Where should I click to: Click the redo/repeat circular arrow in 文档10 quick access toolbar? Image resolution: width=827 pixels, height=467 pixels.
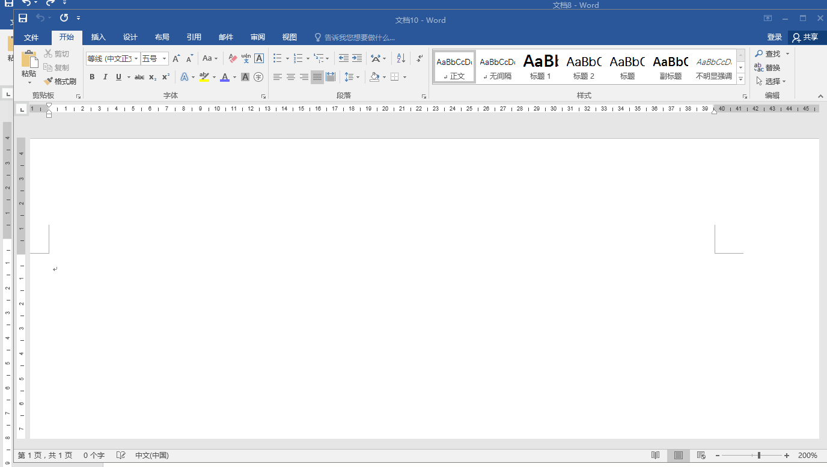tap(64, 18)
